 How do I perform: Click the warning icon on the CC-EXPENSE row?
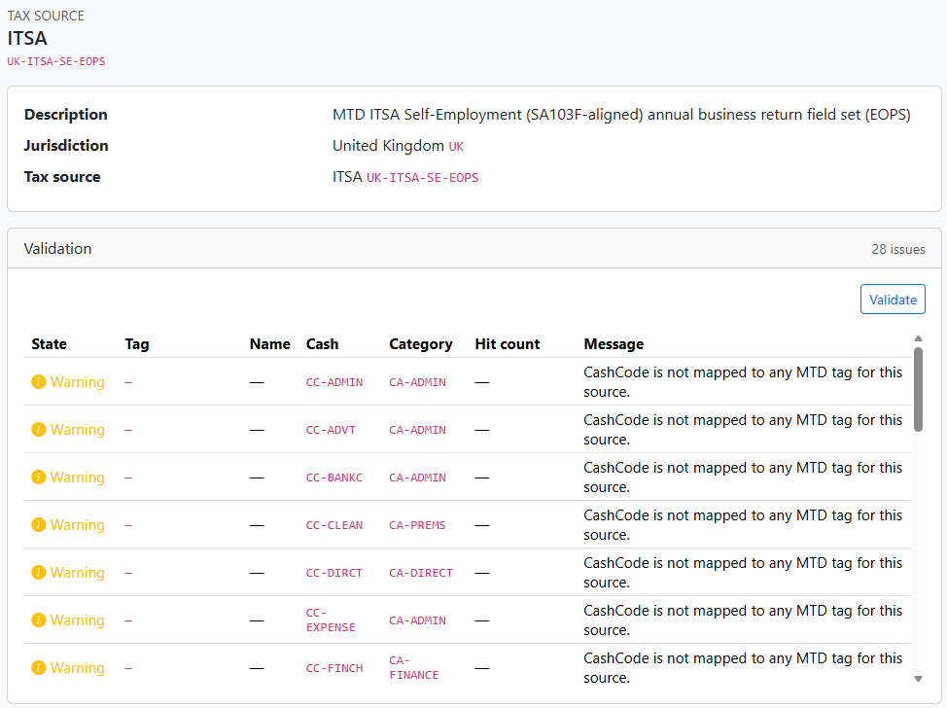click(38, 619)
